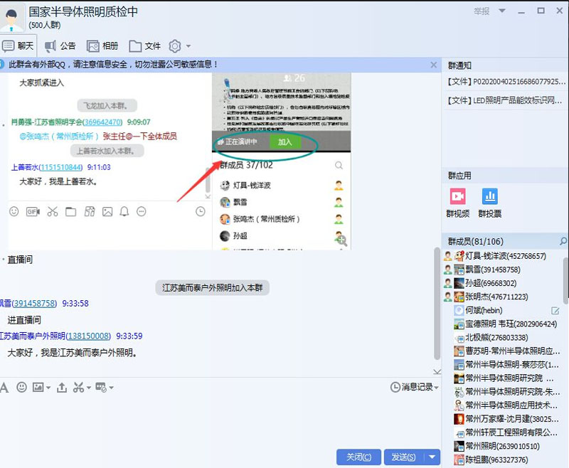The image size is (569, 468).
Task: Open LED照明产品能效标识 file notice
Action: 505,100
